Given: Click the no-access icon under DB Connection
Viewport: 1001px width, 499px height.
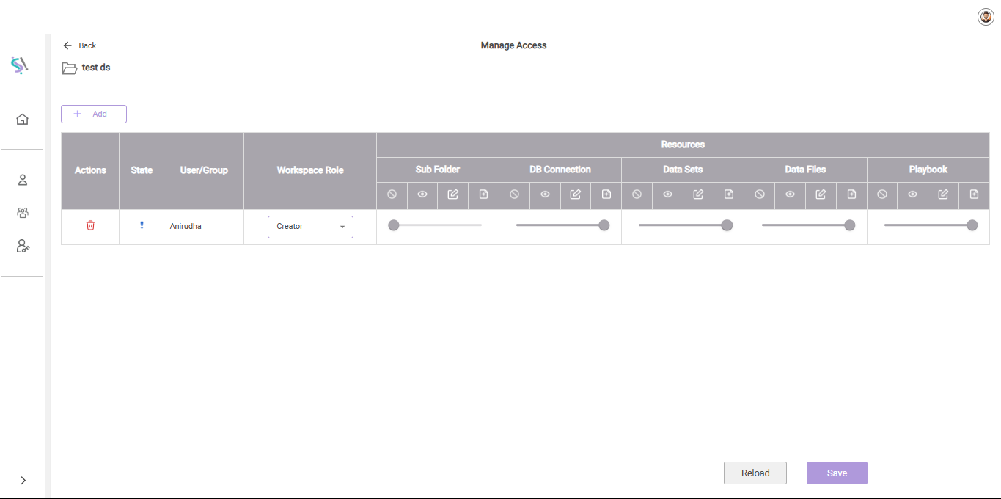Looking at the screenshot, I should tap(514, 194).
